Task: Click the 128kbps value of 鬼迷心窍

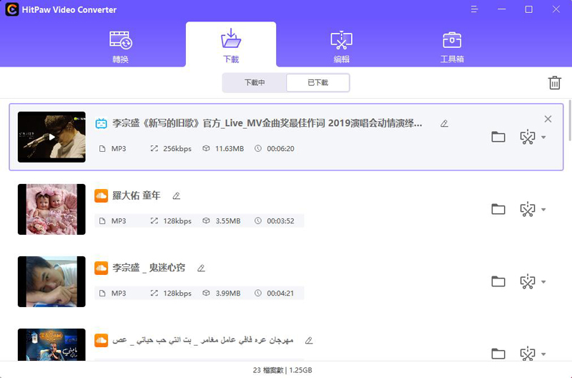Action: pos(177,294)
